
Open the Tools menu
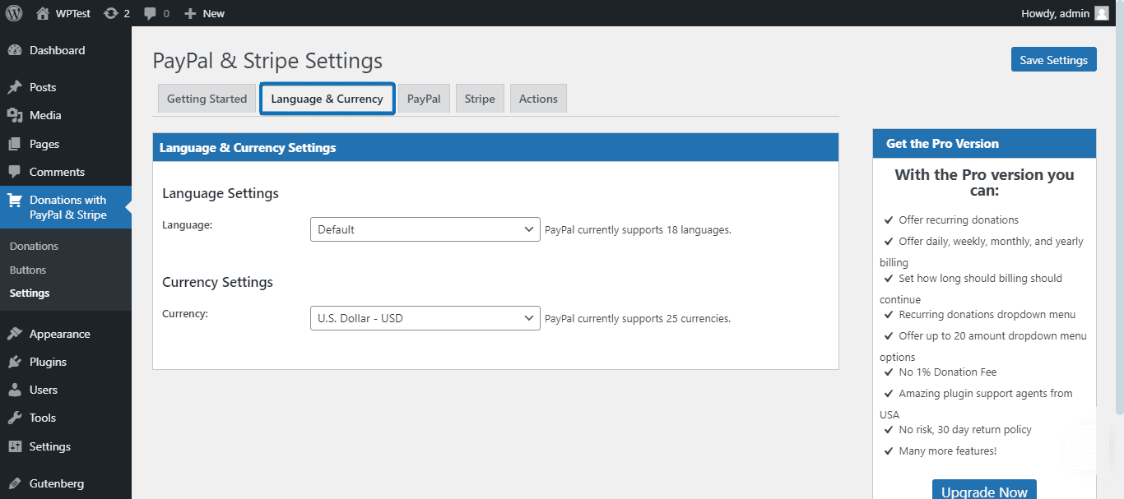pyautogui.click(x=66, y=418)
